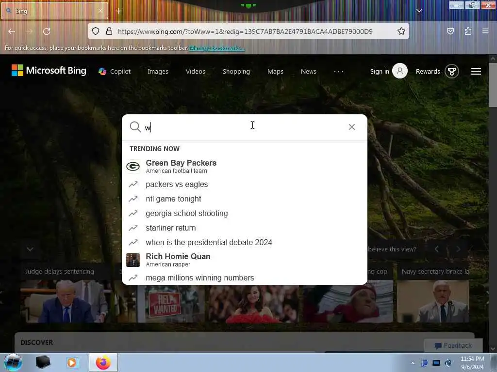The height and width of the screenshot is (372, 497).
Task: Go to Maps in Bing header
Action: [275, 72]
